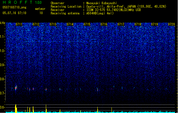Screen dimensions: 178x113
Task: Click the 0711 time marker label
Action: tap(19, 24)
